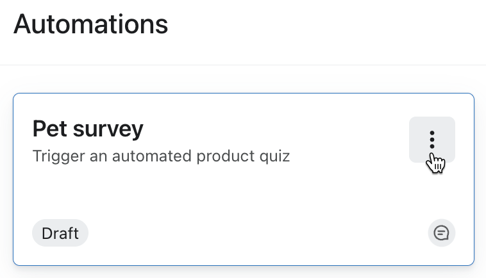
Task: Tap the more actions dots icon
Action: click(432, 140)
